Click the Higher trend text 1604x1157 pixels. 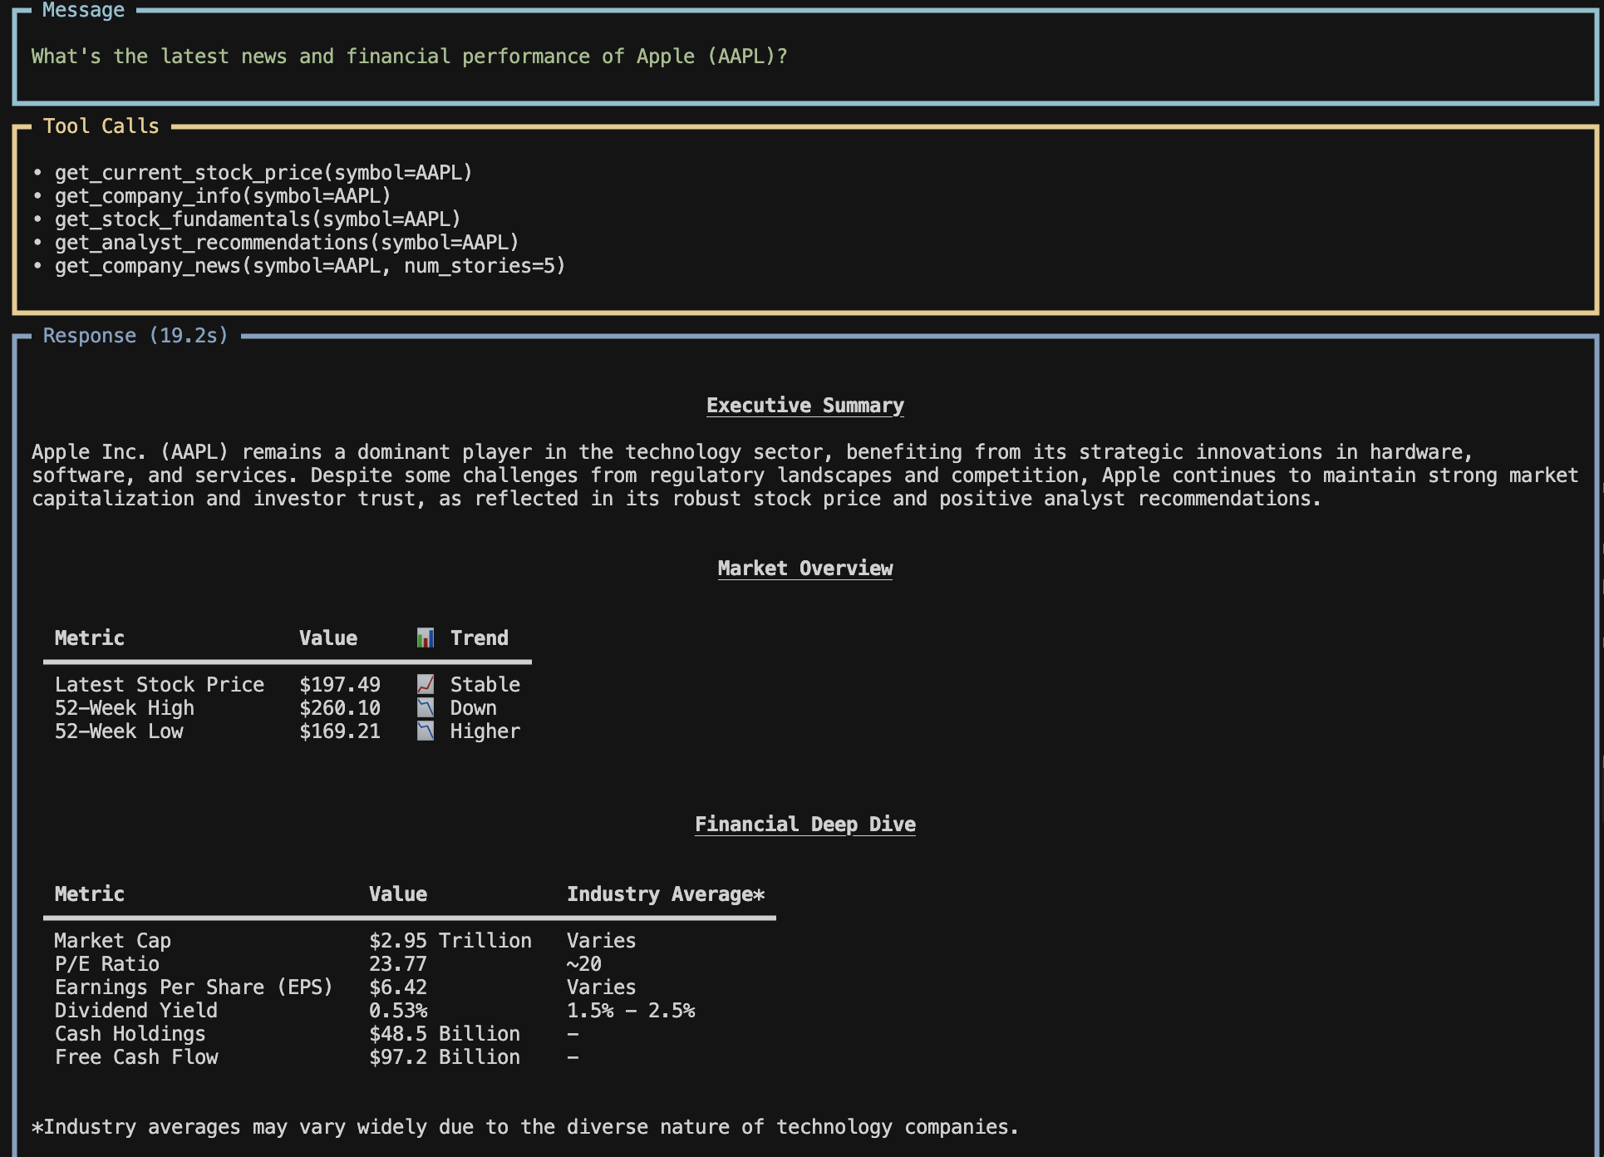pos(485,731)
